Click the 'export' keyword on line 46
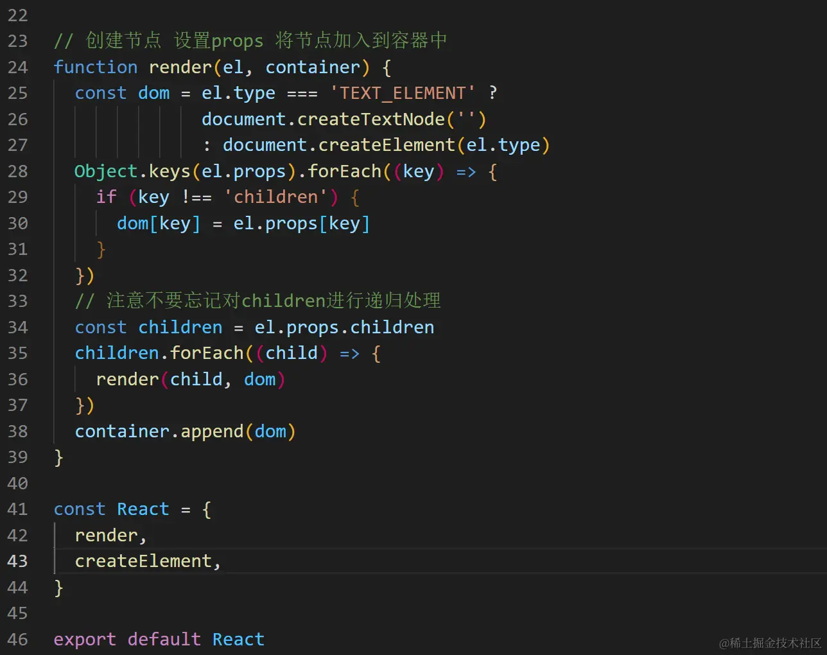This screenshot has width=827, height=655. tap(85, 640)
